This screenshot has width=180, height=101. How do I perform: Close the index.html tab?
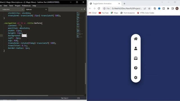pyautogui.click(x=22, y=10)
